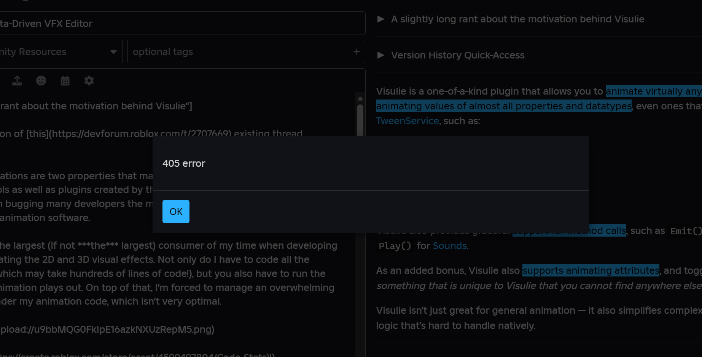This screenshot has height=357, width=702.
Task: Click into the composer text body
Action: click(171, 273)
